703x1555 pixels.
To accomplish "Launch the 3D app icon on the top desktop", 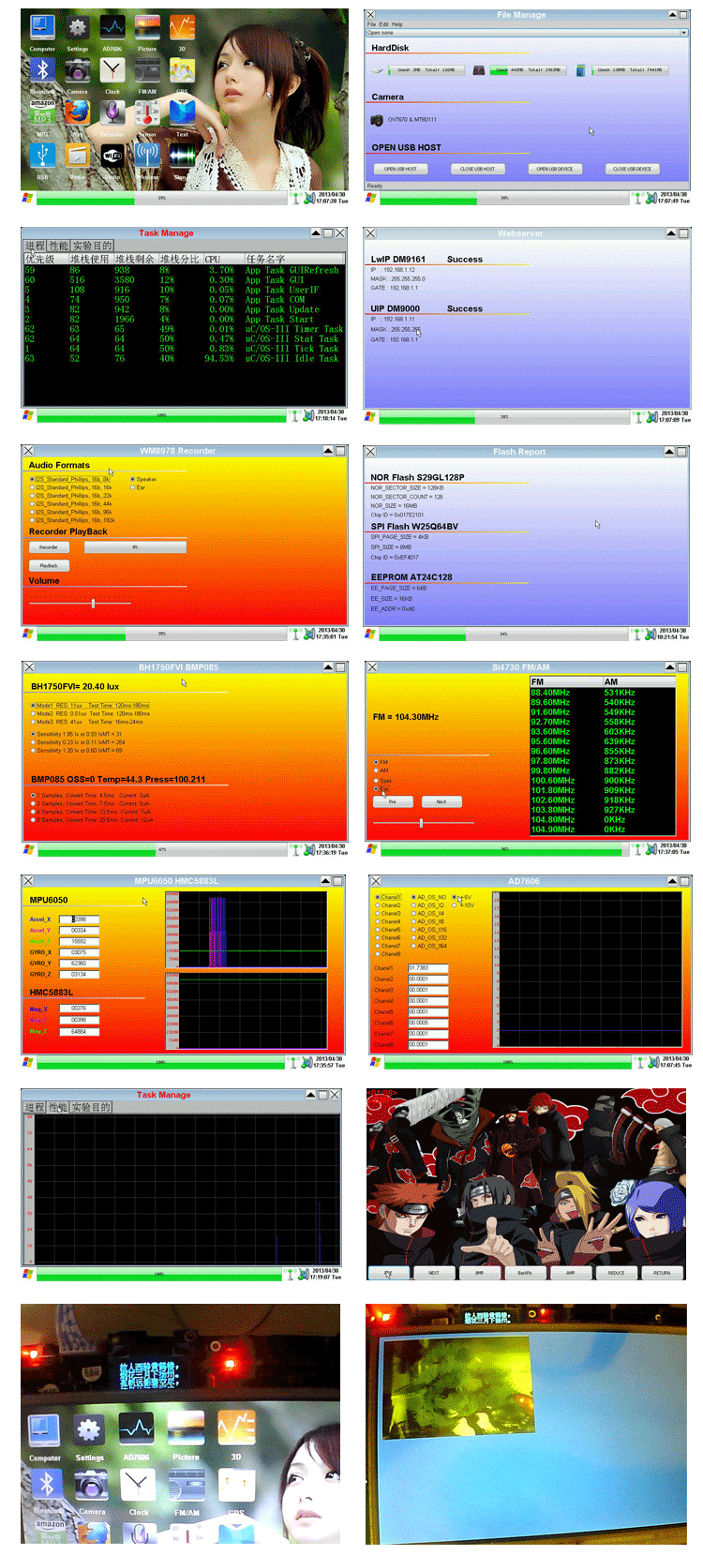I will pyautogui.click(x=182, y=28).
